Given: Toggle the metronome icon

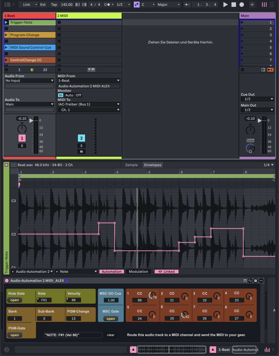Looking at the screenshot, I should [107, 4].
